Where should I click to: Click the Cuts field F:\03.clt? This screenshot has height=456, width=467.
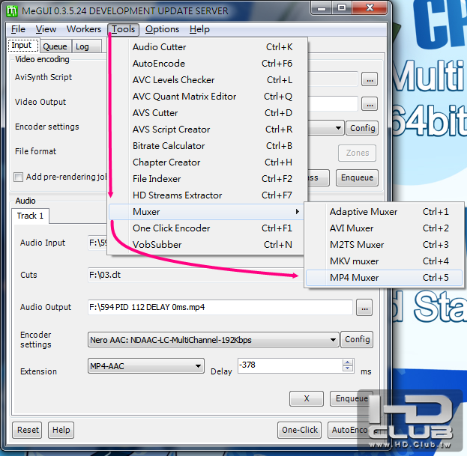[196, 275]
